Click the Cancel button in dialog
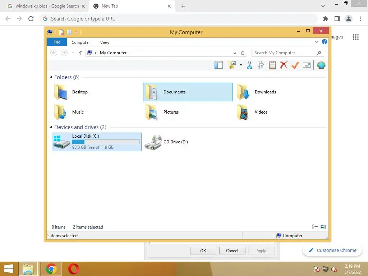The width and height of the screenshot is (368, 276). click(x=232, y=250)
